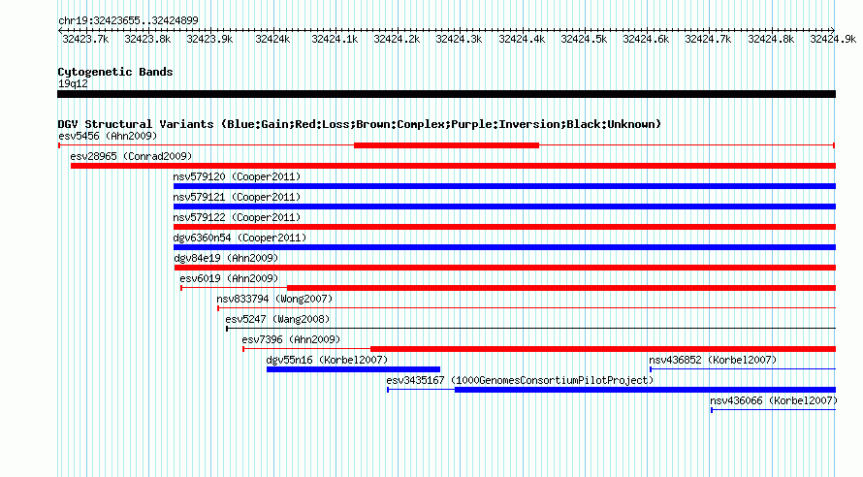
Task: Open esv5247 (Wang2008) label
Action: coord(277,319)
